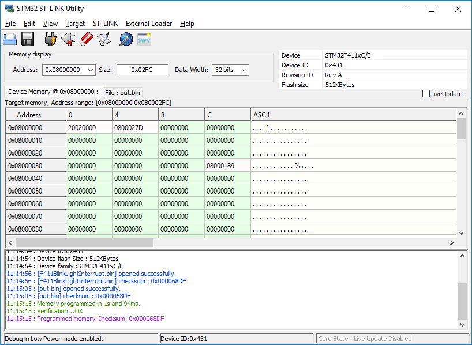
Task: Click the Program and verify icon
Action: point(104,39)
